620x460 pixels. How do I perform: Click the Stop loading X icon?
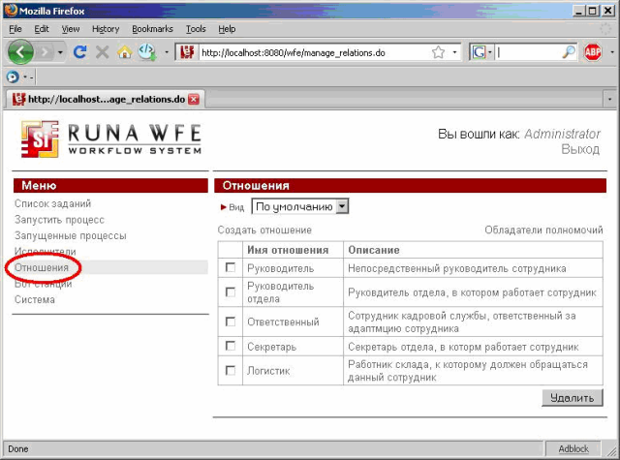click(x=103, y=51)
